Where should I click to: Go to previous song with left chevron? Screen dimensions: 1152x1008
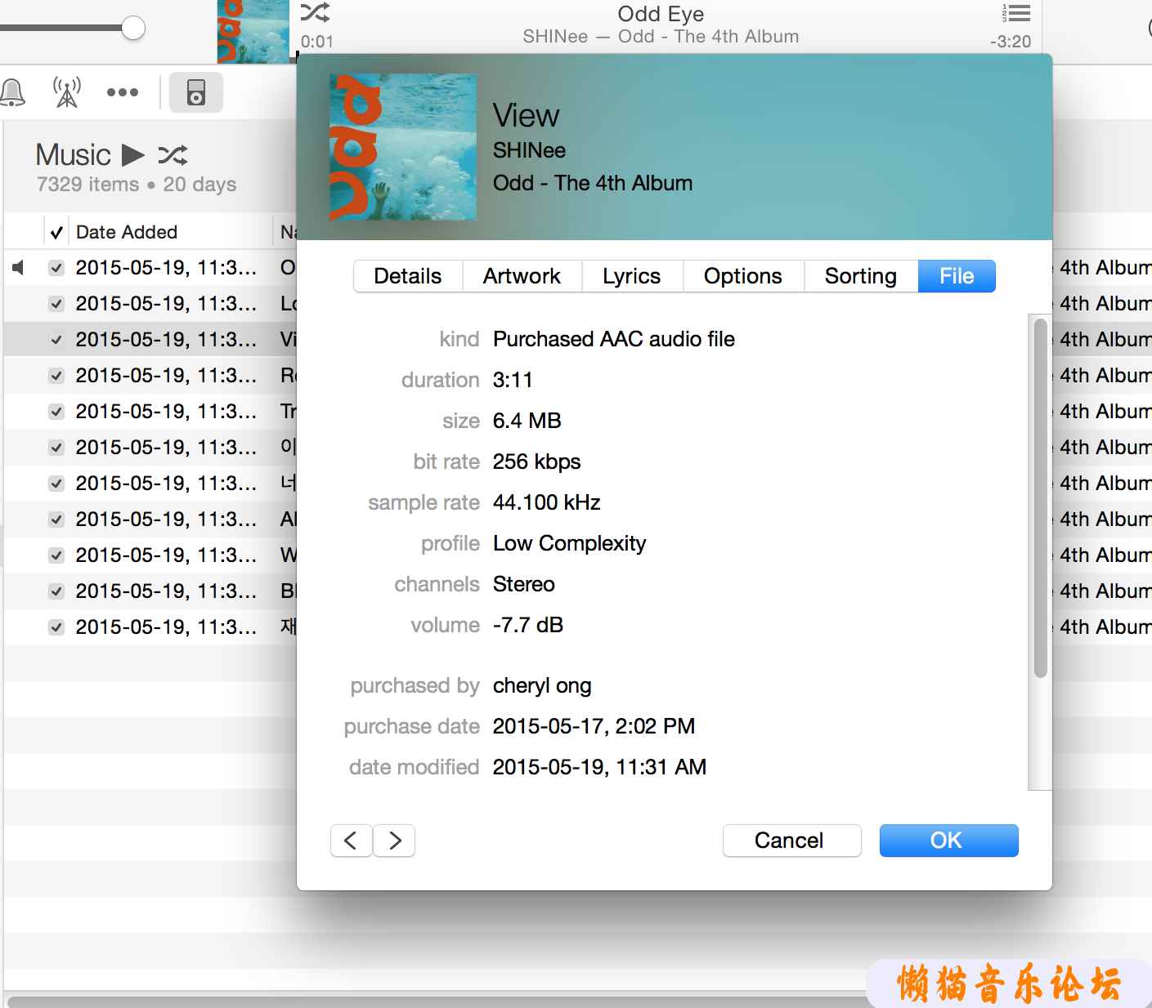352,841
